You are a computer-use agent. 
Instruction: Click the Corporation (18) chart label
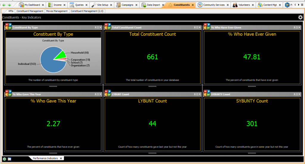tap(80, 60)
